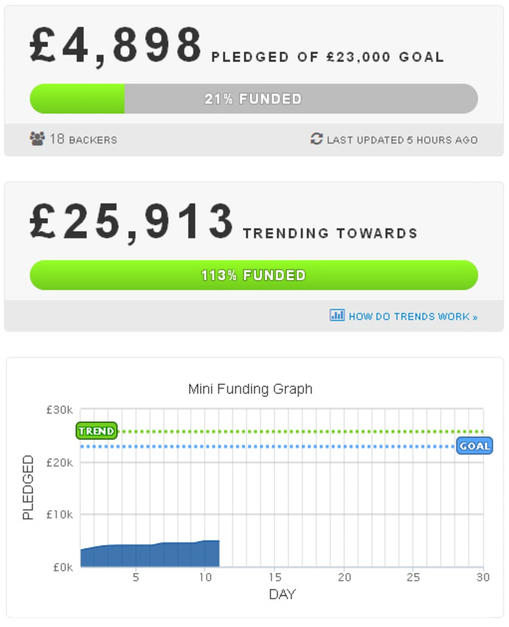
Task: Click the backers group icon
Action: pos(37,139)
